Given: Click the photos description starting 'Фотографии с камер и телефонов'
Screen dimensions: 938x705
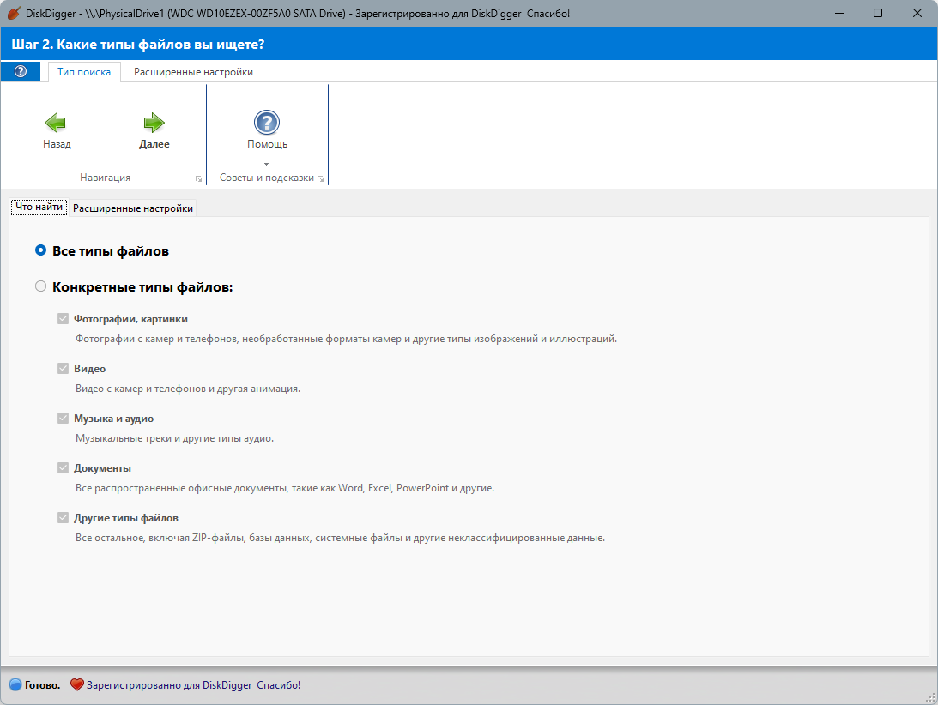Looking at the screenshot, I should (x=346, y=339).
